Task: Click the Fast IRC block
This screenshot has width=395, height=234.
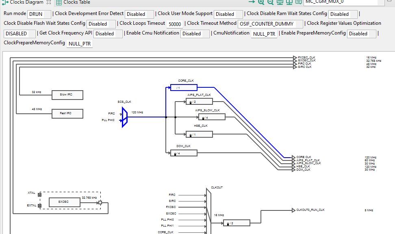Action: click(67, 114)
